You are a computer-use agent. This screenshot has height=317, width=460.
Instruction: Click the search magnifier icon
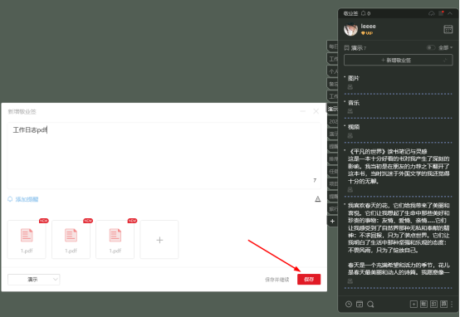(370, 304)
